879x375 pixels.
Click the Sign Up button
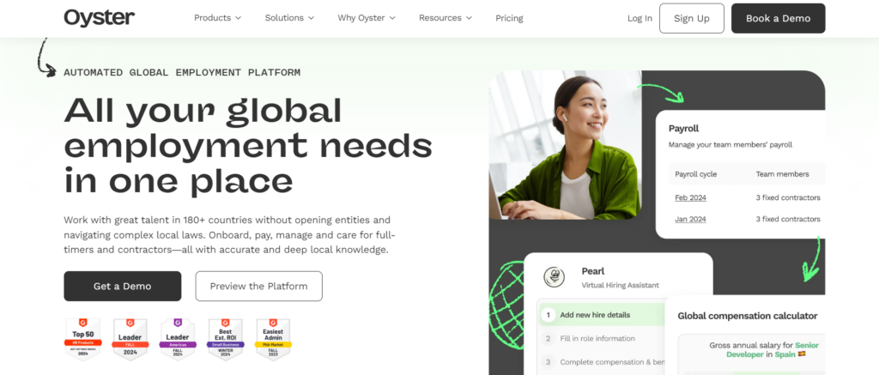(692, 19)
